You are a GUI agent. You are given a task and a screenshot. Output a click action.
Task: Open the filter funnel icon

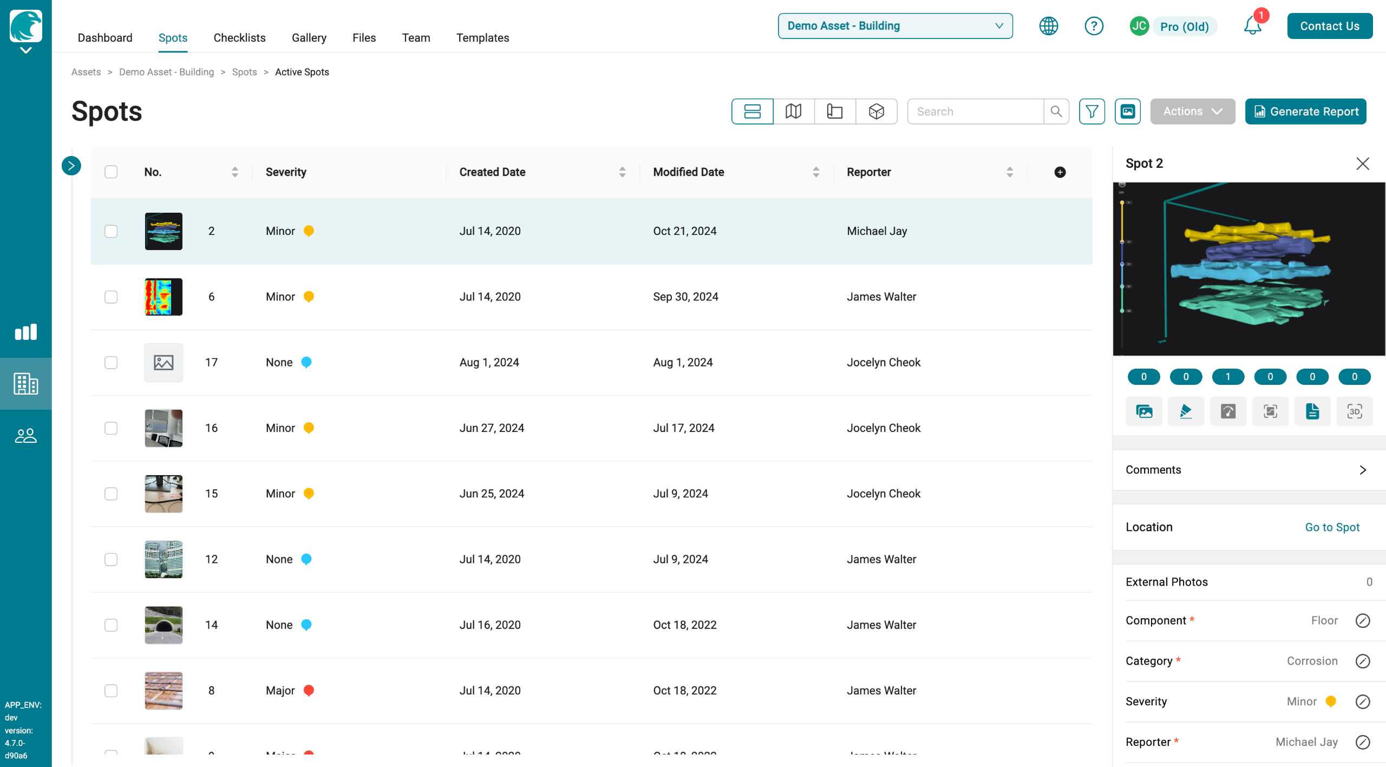[1091, 112]
